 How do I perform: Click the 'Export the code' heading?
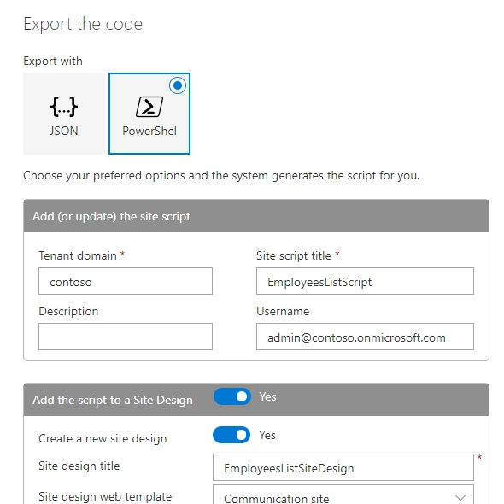tap(83, 24)
